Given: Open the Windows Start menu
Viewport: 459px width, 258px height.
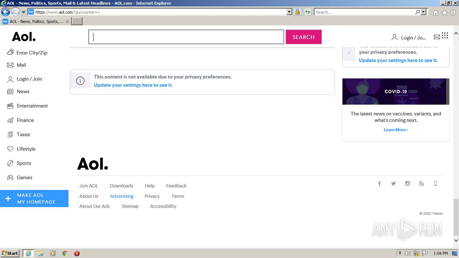Looking at the screenshot, I should [10, 253].
